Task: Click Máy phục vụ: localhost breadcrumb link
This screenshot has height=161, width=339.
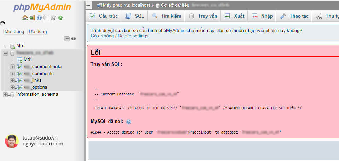Action: (126, 5)
